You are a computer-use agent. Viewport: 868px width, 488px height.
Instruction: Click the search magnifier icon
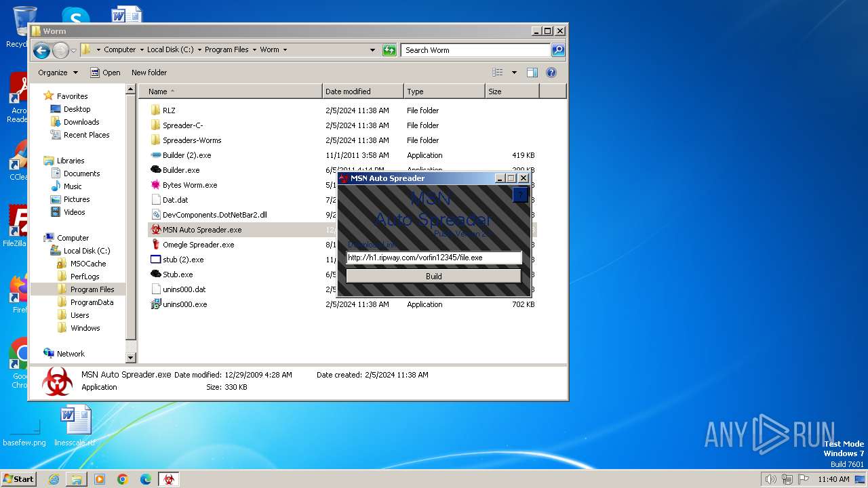(x=557, y=50)
